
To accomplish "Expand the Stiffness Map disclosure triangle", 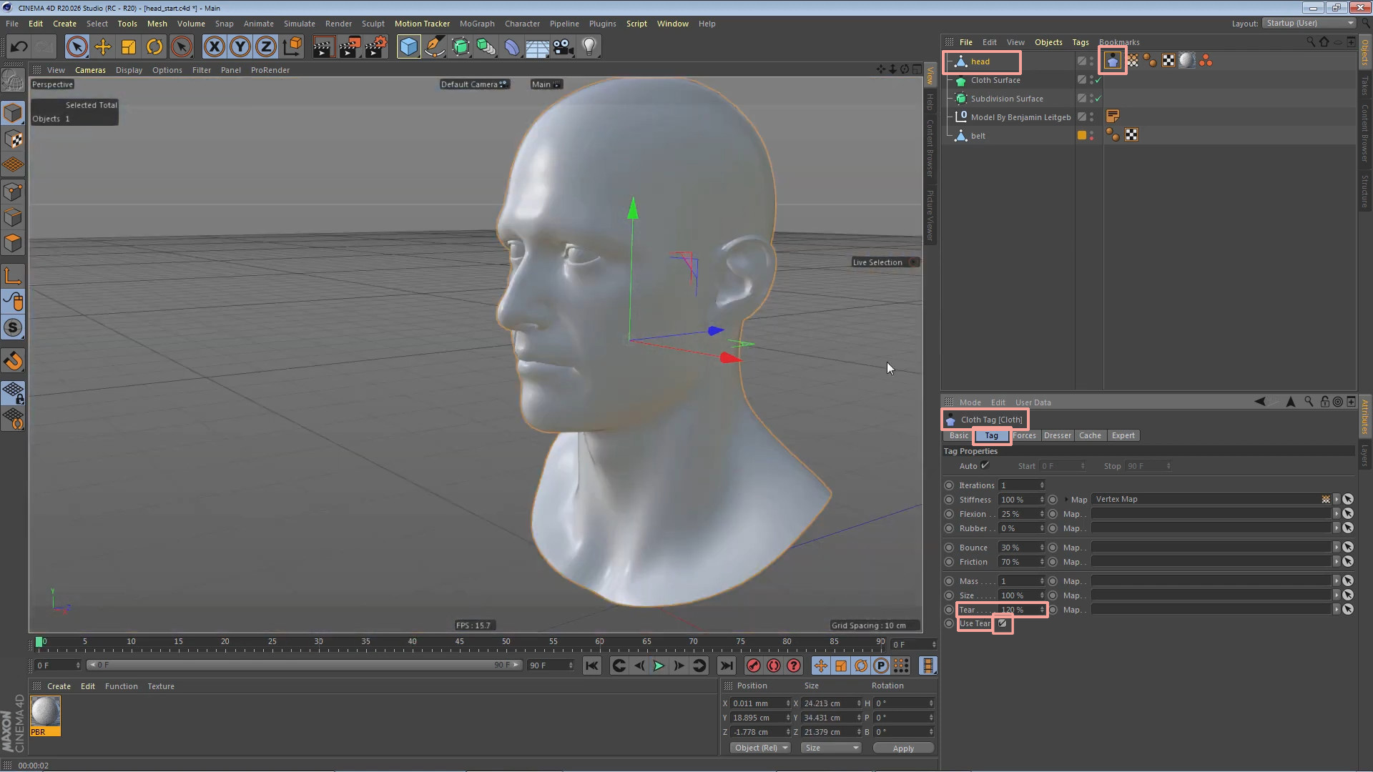I will pyautogui.click(x=1066, y=500).
